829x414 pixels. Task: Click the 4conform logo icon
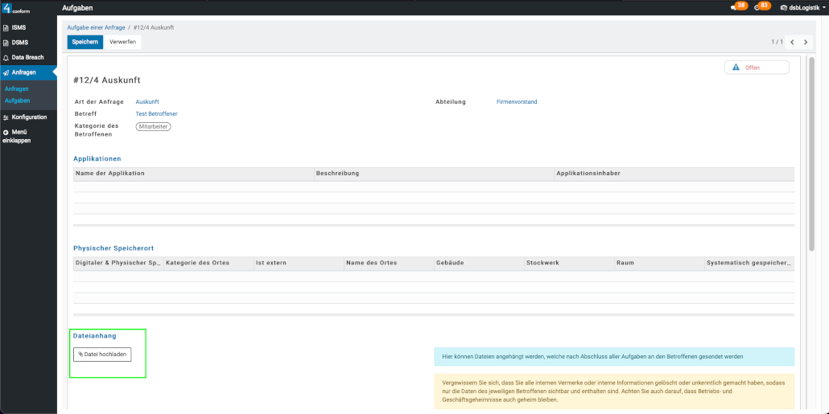pyautogui.click(x=7, y=8)
